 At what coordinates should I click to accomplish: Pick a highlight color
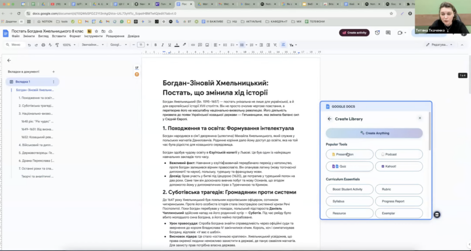tap(184, 45)
